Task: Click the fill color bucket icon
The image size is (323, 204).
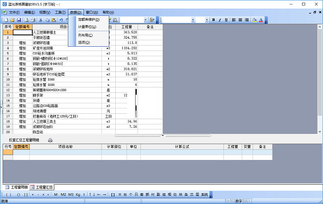Action: tap(255, 20)
